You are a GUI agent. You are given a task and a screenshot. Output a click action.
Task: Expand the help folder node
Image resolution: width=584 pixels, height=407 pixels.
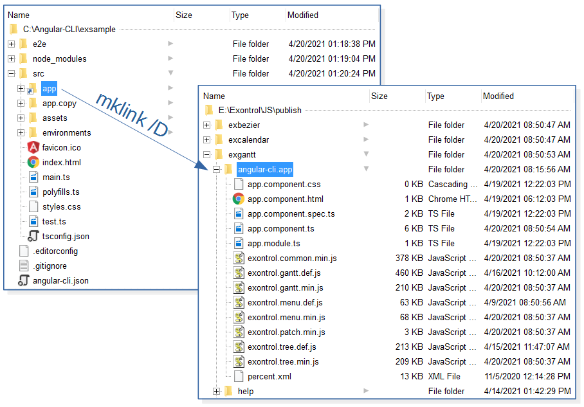coord(217,391)
